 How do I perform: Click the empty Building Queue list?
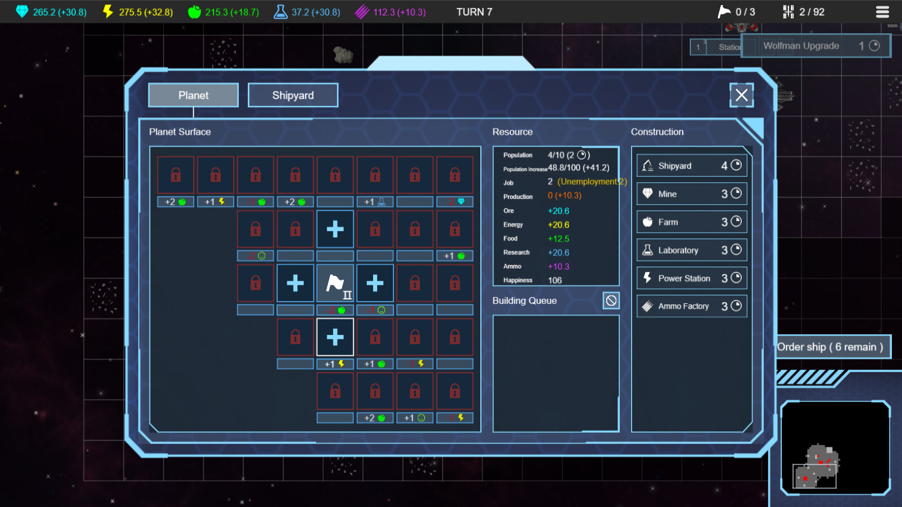point(556,373)
